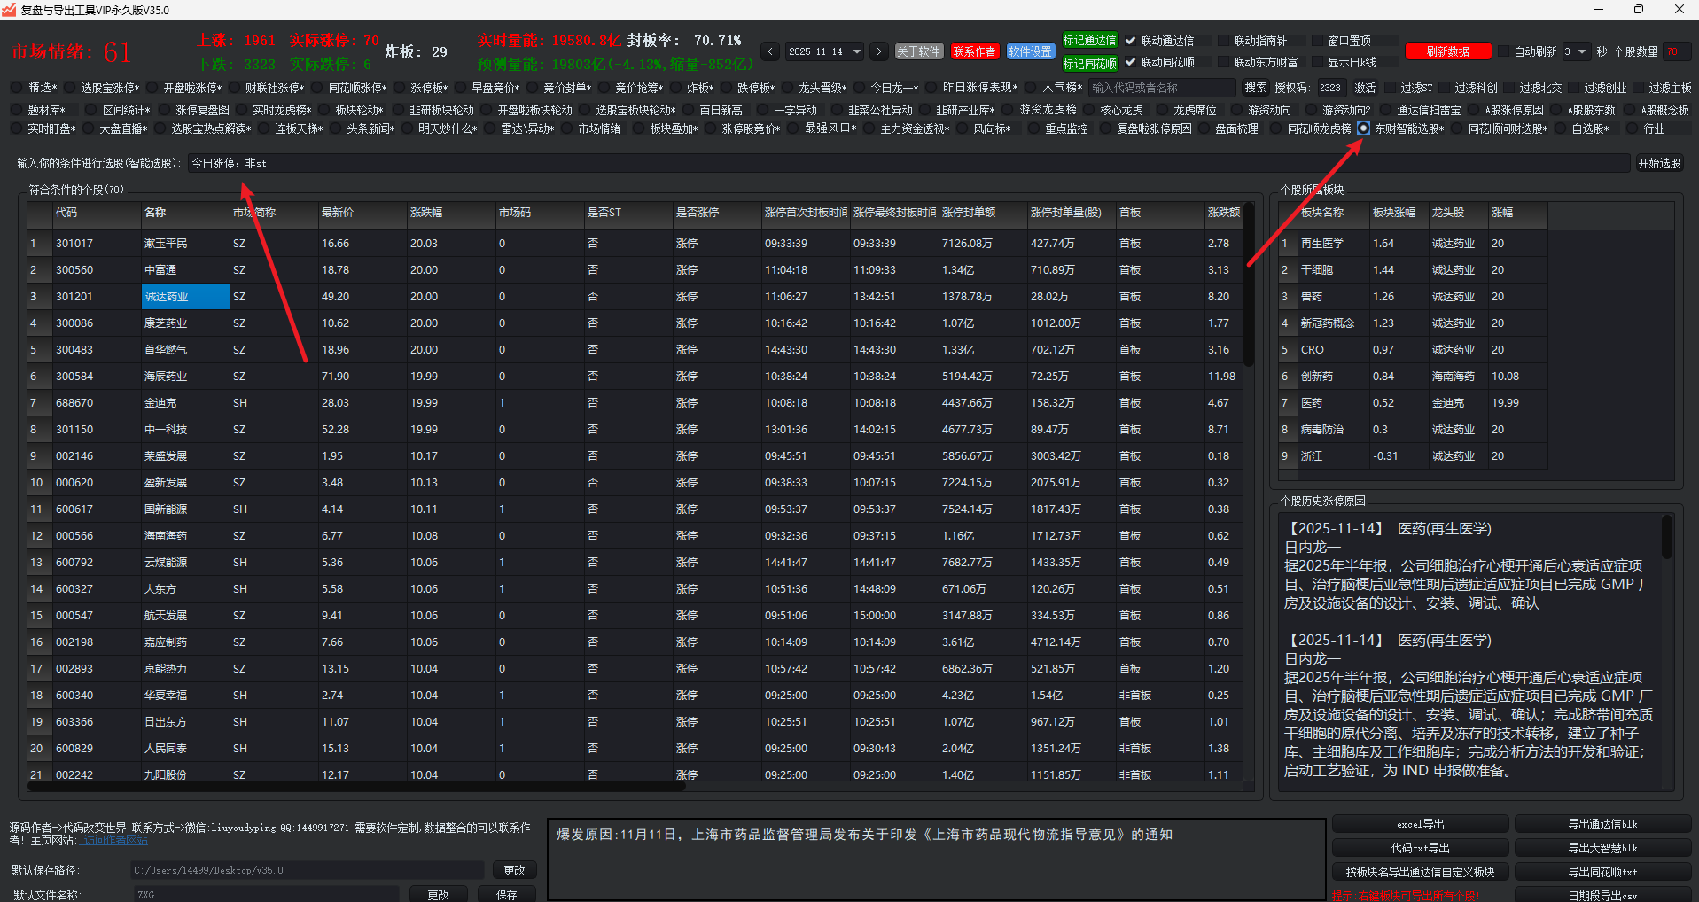Select the 自选股* radio option
This screenshot has width=1699, height=902.
tap(1561, 128)
